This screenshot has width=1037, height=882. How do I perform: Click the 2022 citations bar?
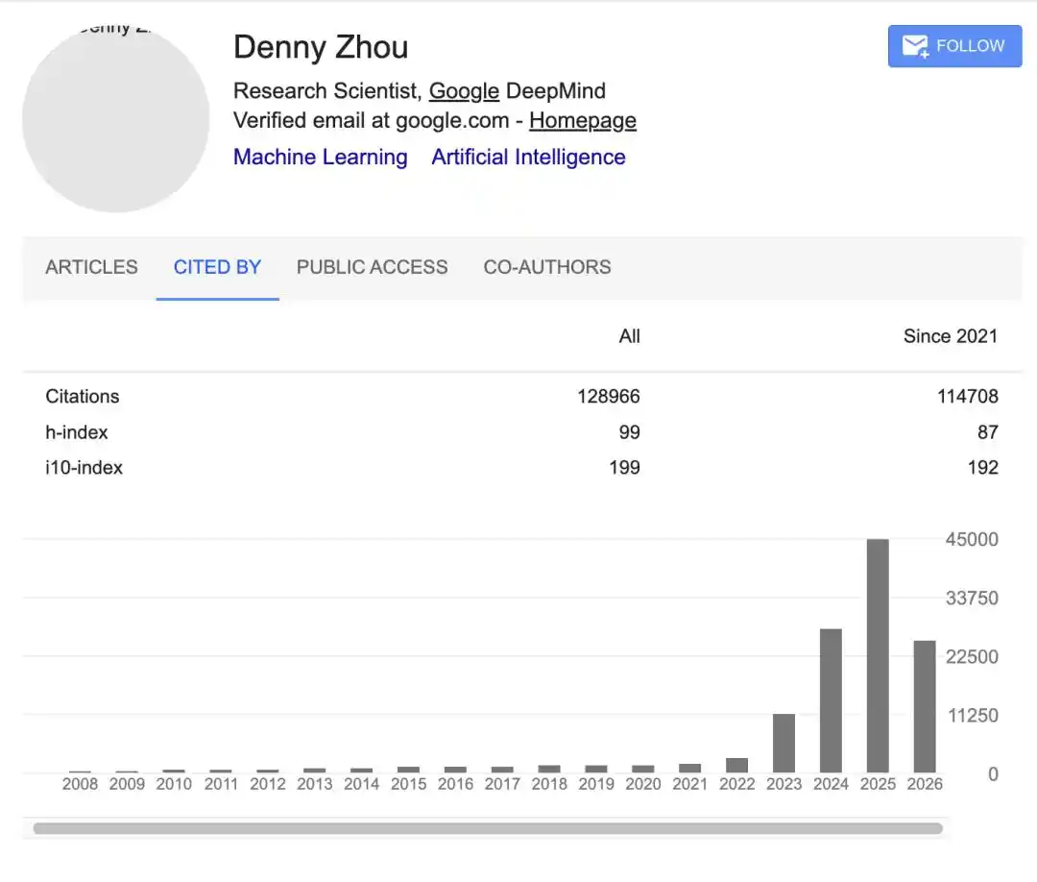point(736,766)
